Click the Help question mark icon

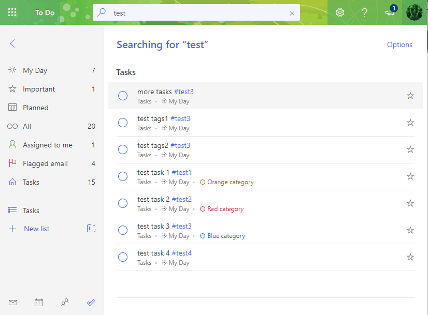coord(365,12)
